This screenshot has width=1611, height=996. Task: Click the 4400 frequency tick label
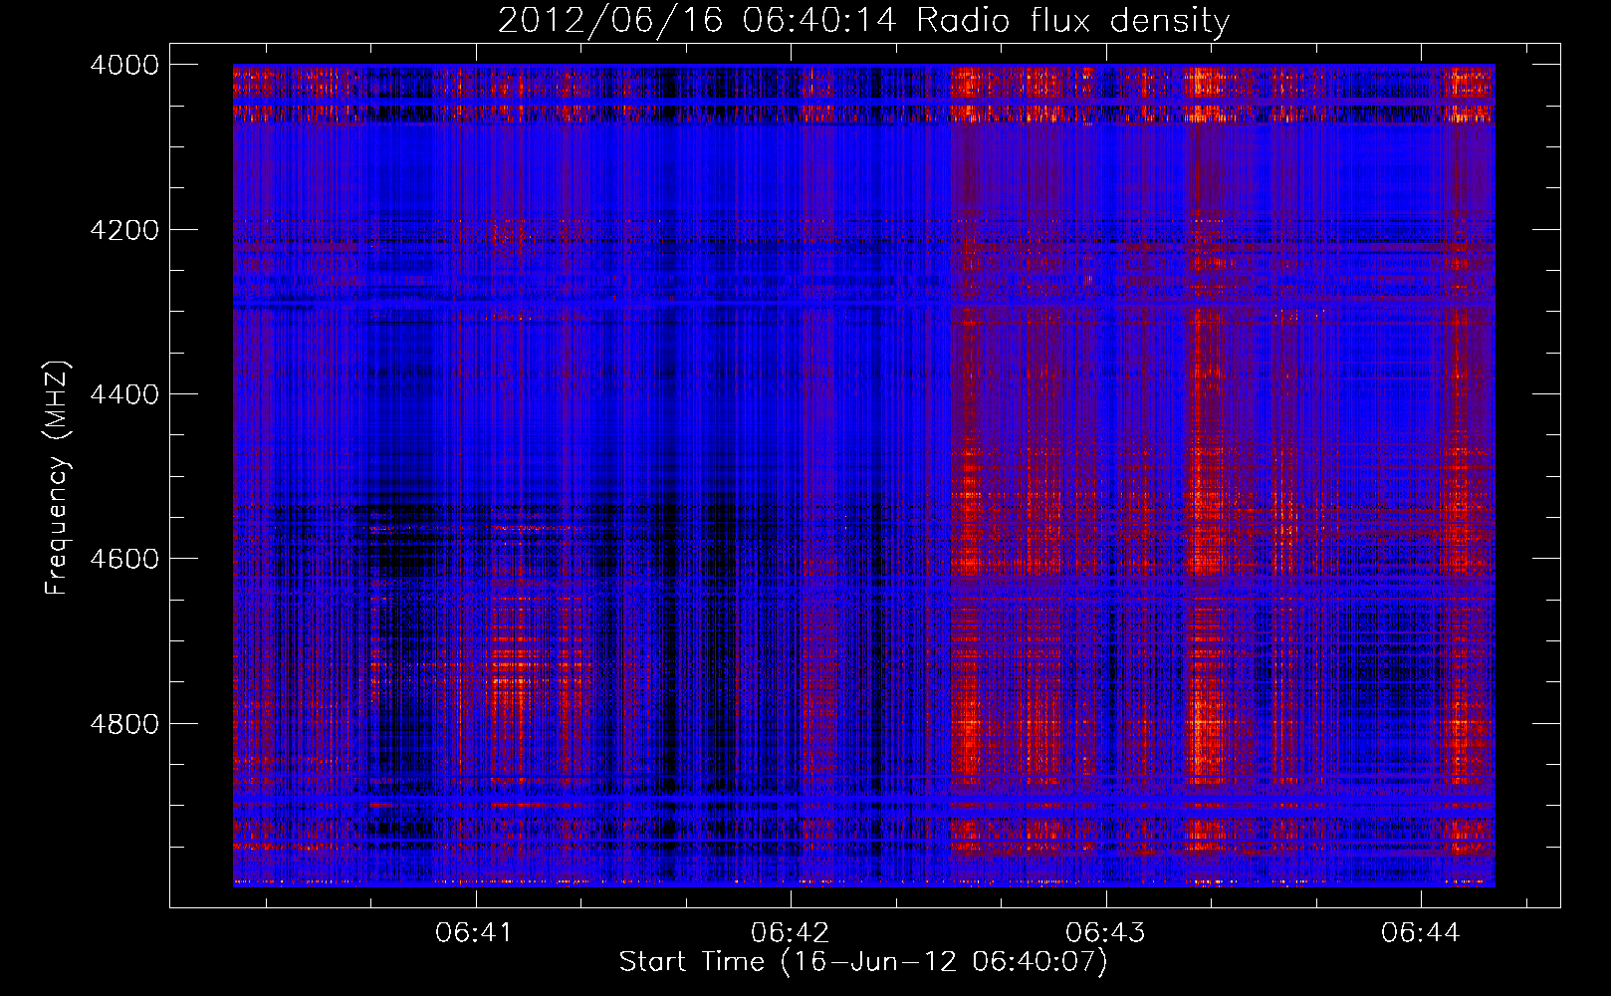(124, 394)
